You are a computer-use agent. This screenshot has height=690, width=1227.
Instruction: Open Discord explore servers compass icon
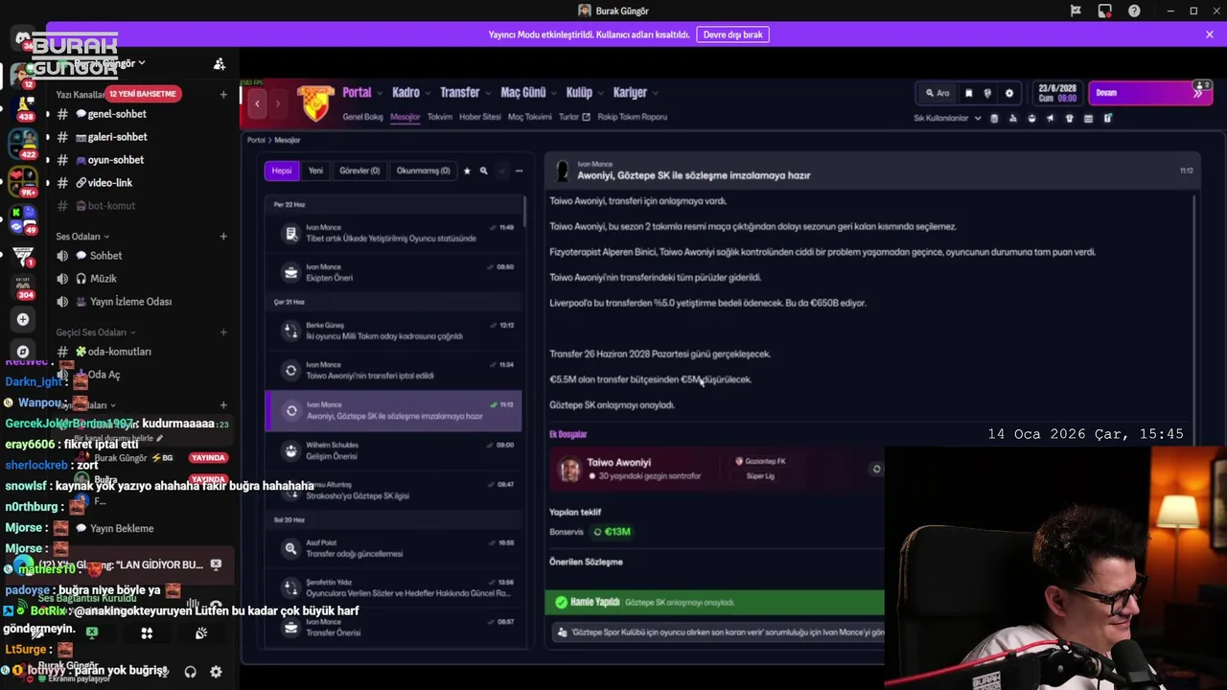[23, 351]
